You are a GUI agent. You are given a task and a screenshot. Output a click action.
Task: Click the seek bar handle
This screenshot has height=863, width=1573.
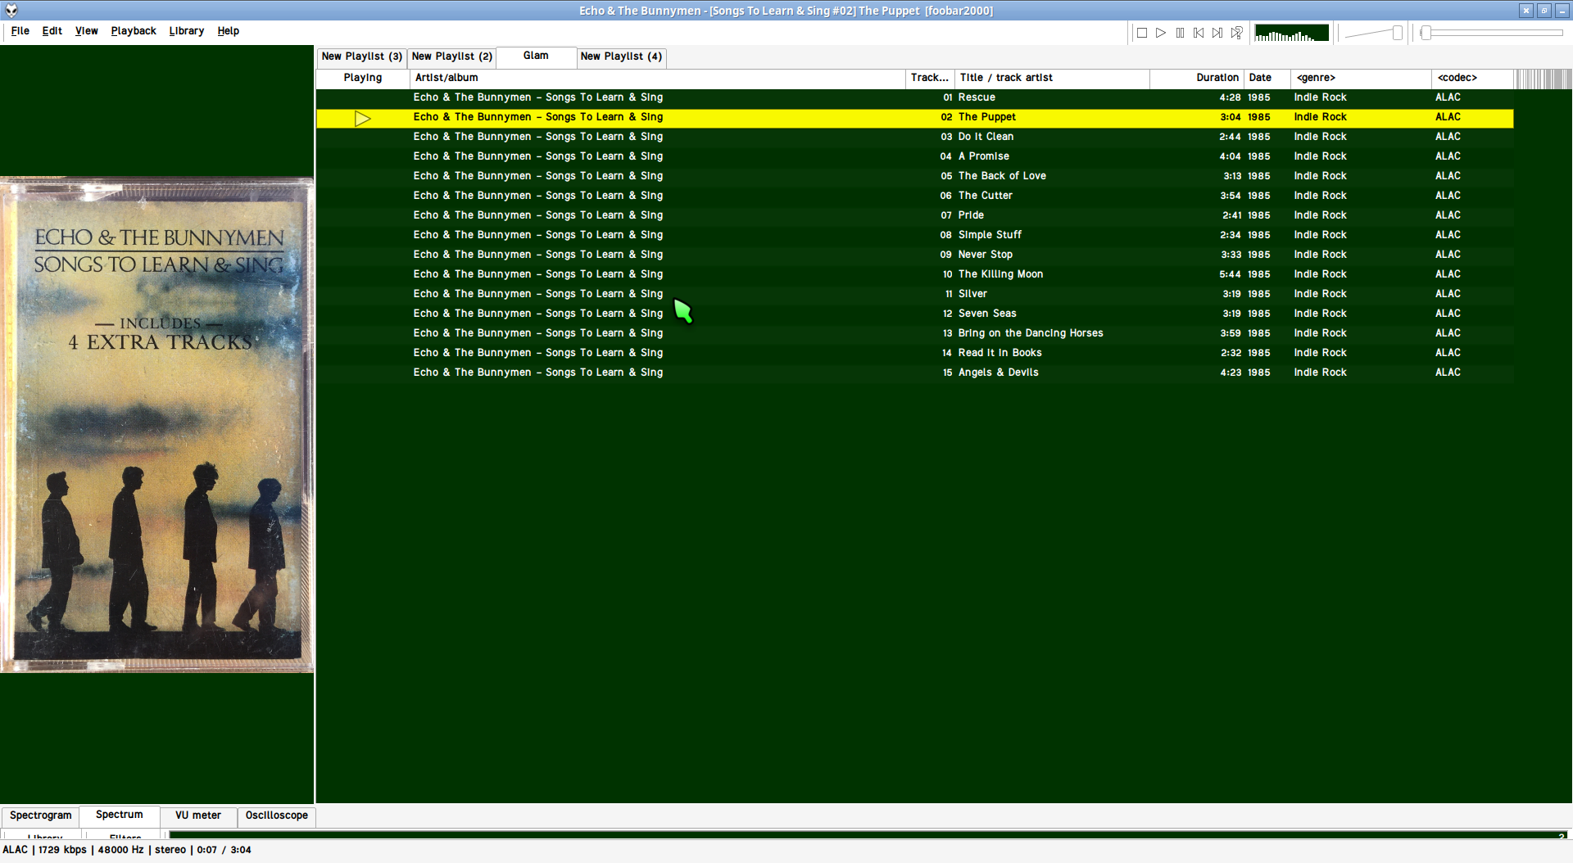tap(1426, 33)
